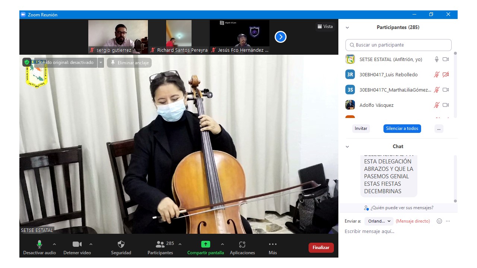Click the (Mensaje directo) label

[413, 221]
